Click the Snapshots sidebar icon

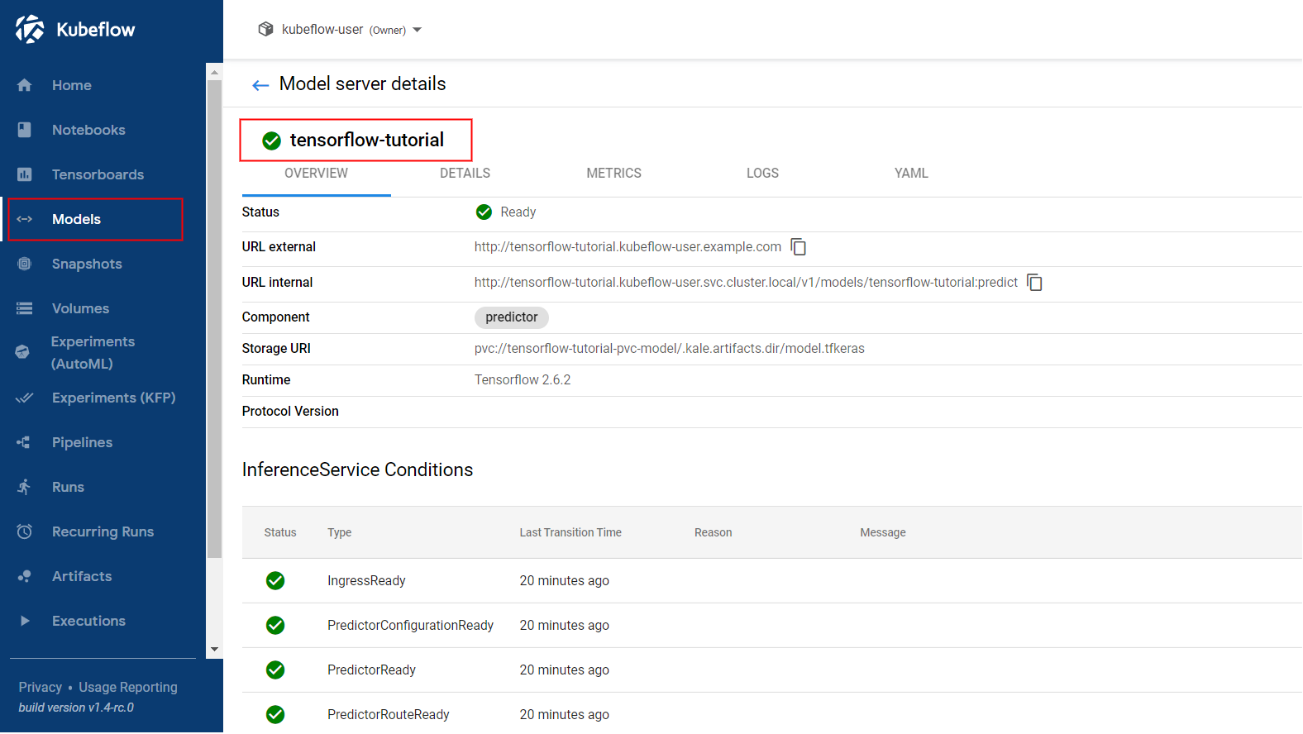[25, 264]
